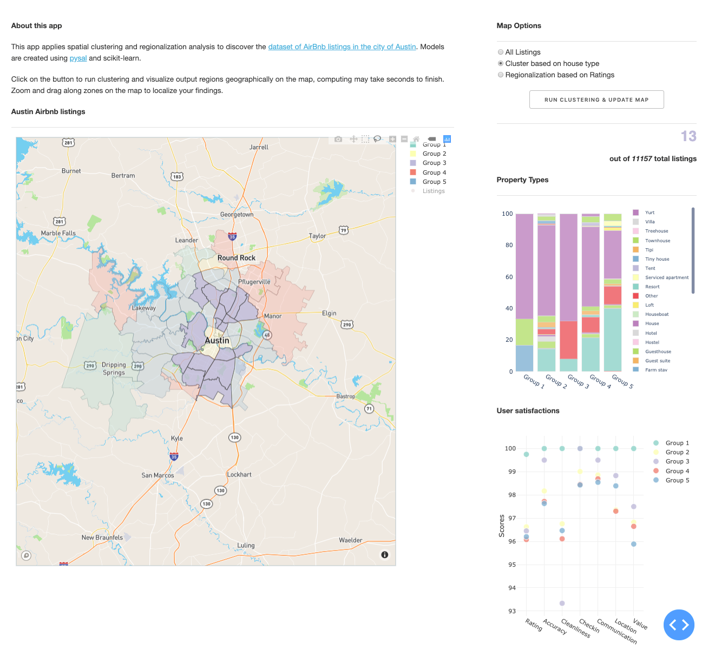
Task: Toggle Treehouse in Property Types legend
Action: pyautogui.click(x=656, y=231)
